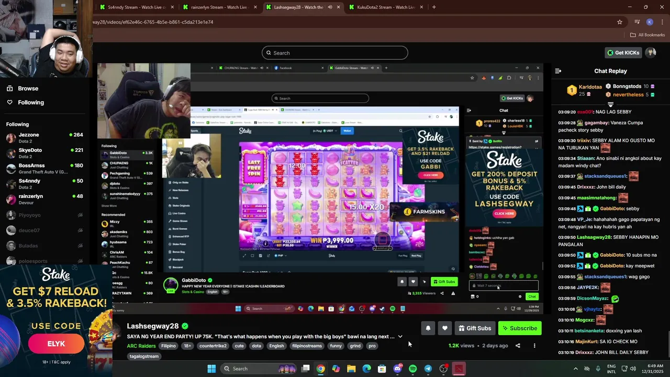The width and height of the screenshot is (670, 377).
Task: Share the video via share icon
Action: click(518, 346)
